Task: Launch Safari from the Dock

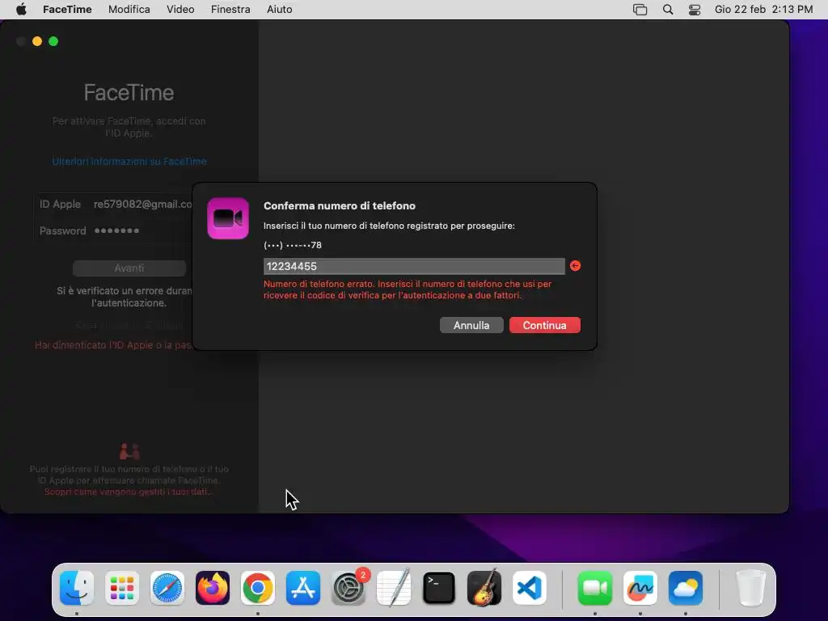Action: click(167, 588)
